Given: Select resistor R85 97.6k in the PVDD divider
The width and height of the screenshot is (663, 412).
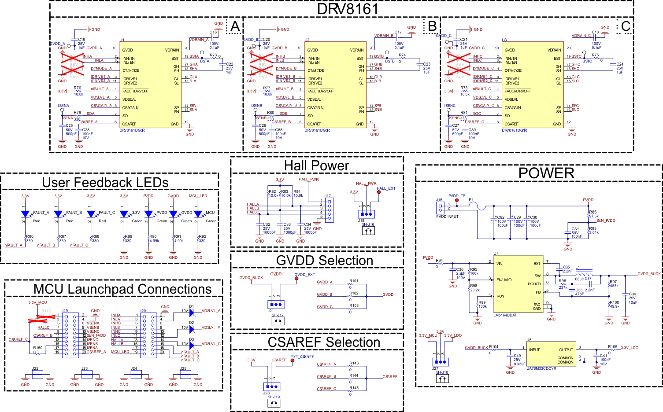Looking at the screenshot, I should click(589, 214).
